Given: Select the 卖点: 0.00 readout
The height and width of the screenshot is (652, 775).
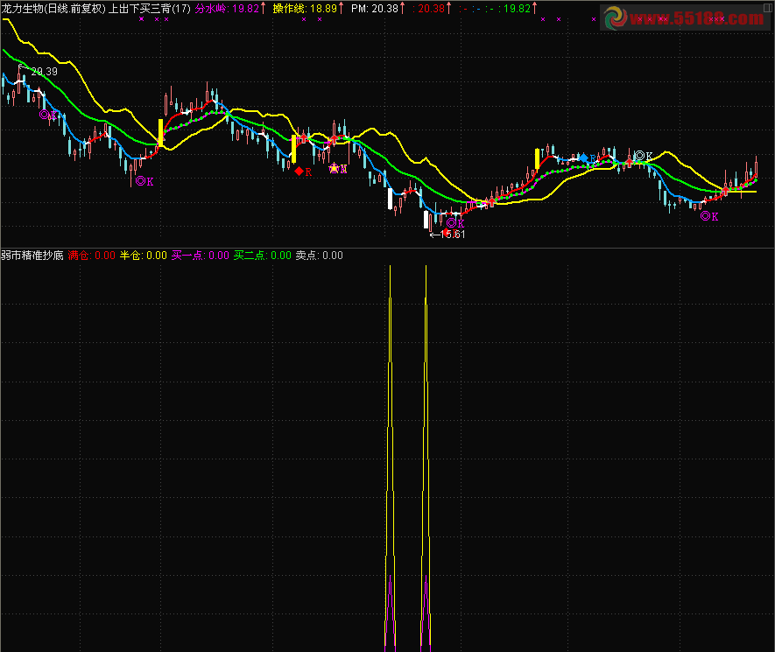Looking at the screenshot, I should (x=320, y=256).
